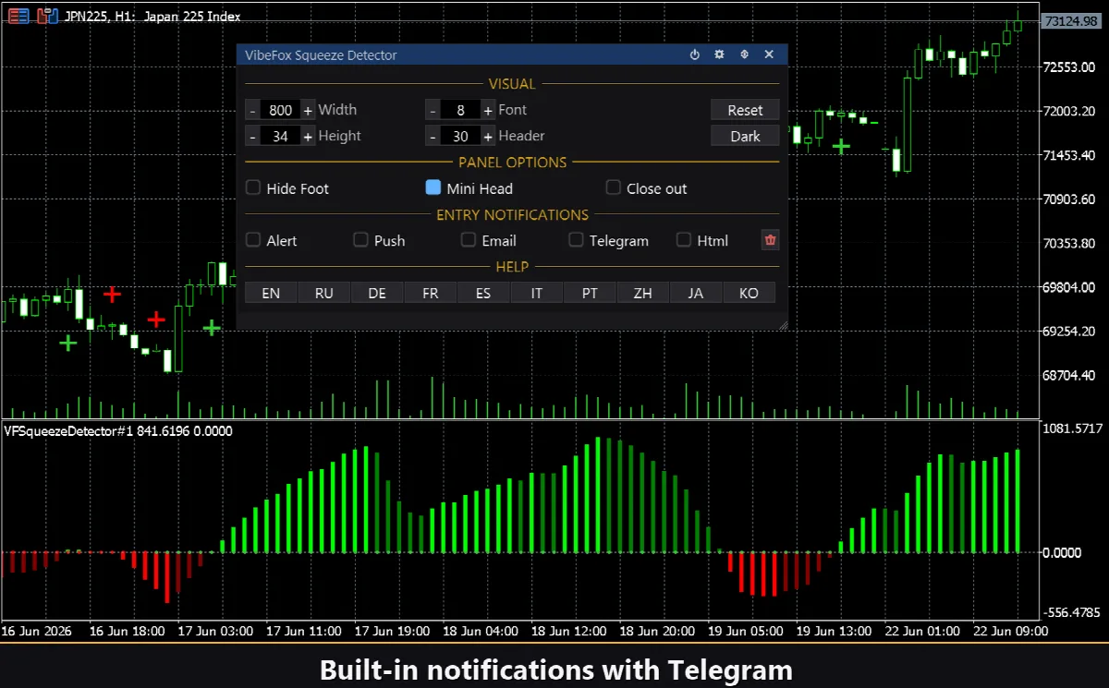
Task: Click the power icon in the VibeFox header
Action: pos(695,55)
